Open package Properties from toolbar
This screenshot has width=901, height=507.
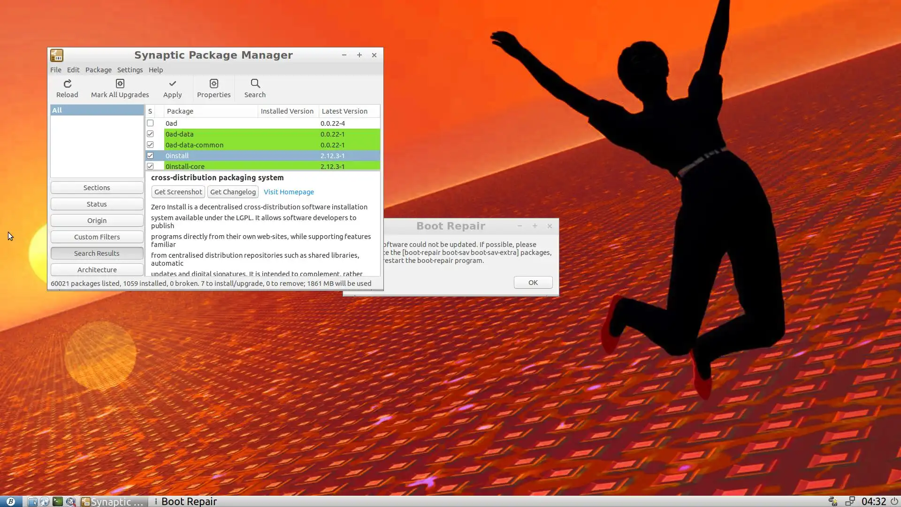pos(214,84)
